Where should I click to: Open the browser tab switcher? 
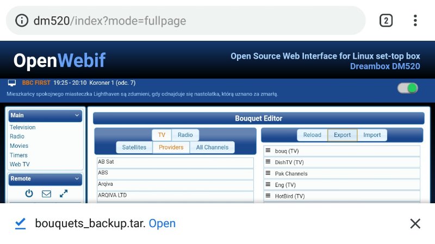click(386, 21)
